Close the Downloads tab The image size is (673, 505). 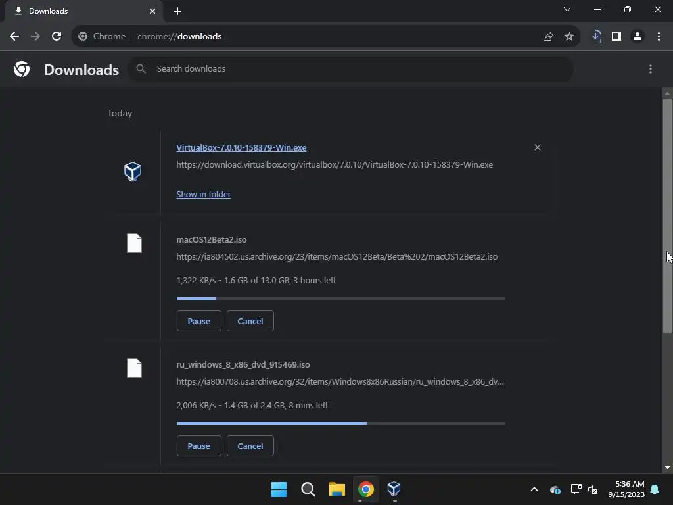click(x=152, y=11)
